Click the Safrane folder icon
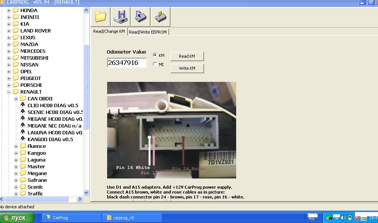 click(x=23, y=180)
